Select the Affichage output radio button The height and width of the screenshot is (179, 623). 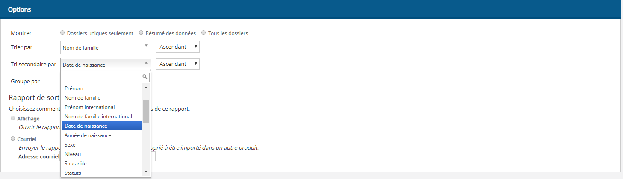13,118
